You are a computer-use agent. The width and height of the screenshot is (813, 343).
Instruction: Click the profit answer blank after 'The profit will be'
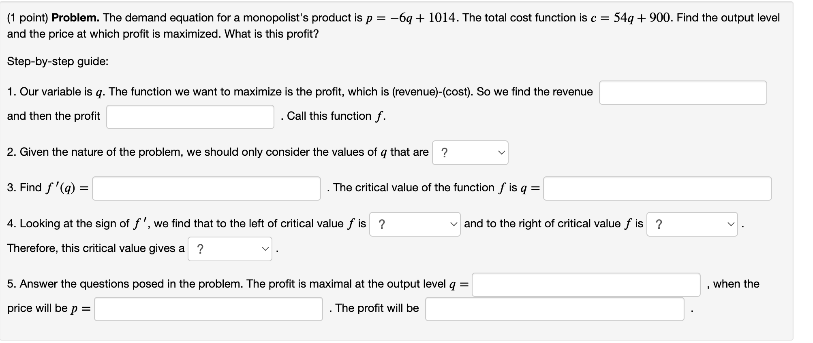click(554, 309)
